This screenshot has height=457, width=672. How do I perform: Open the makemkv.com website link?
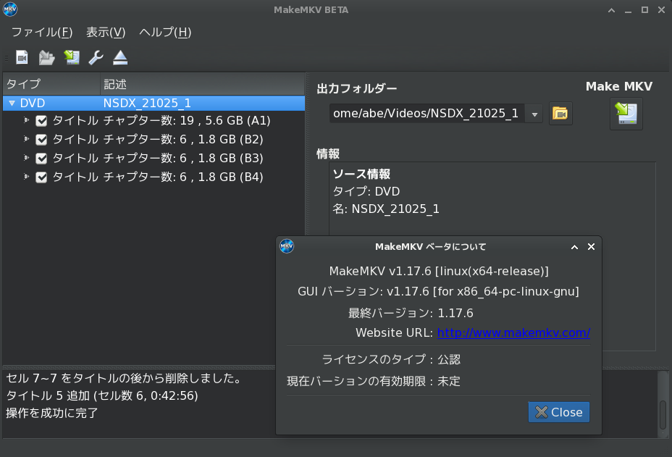(513, 333)
